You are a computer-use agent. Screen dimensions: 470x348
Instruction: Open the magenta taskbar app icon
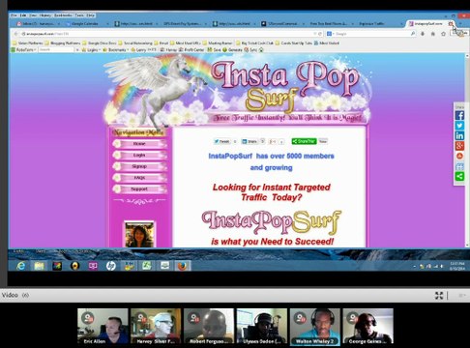tap(93, 266)
